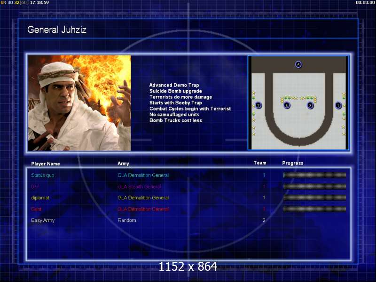The height and width of the screenshot is (282, 376).
Task: Click the 00:00:00 timer at top right
Action: tap(365, 2)
